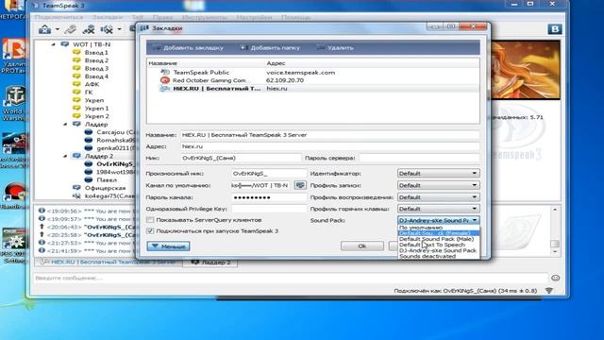Open the arrow next to the Away icon
The image size is (604, 340).
click(x=119, y=29)
